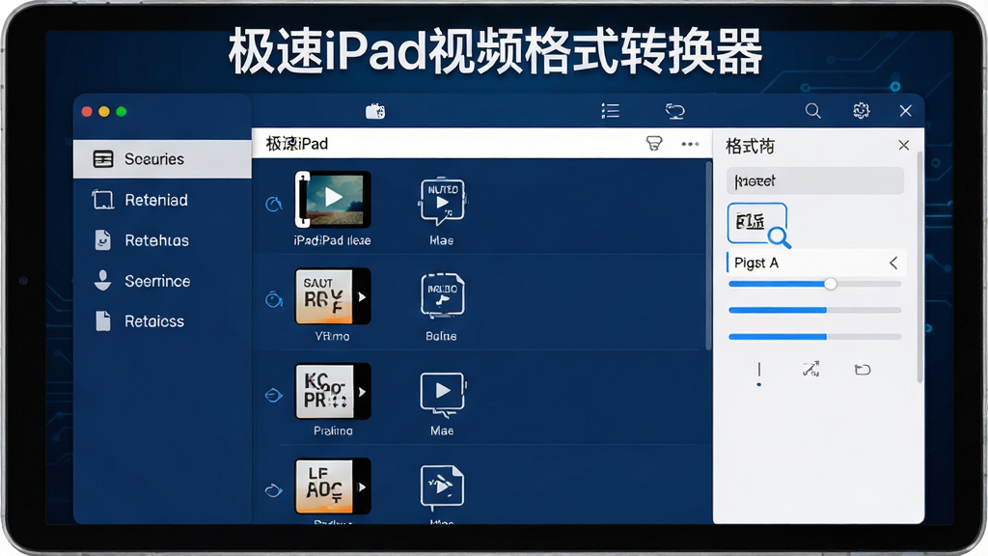
Task: Click the refresh icon beside Pralirno row
Action: pyautogui.click(x=273, y=395)
